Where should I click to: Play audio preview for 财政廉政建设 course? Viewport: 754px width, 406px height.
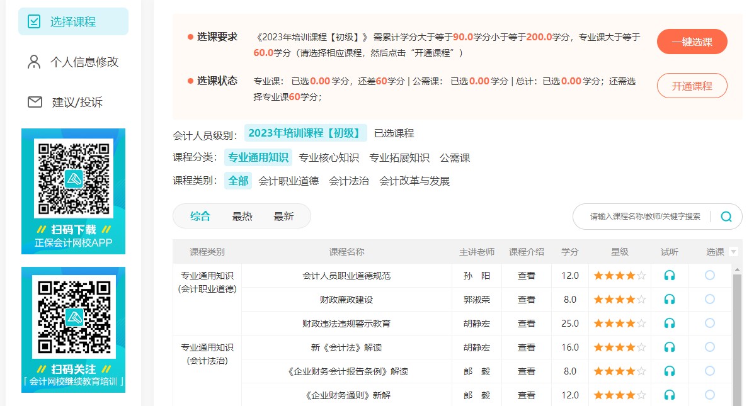point(670,300)
